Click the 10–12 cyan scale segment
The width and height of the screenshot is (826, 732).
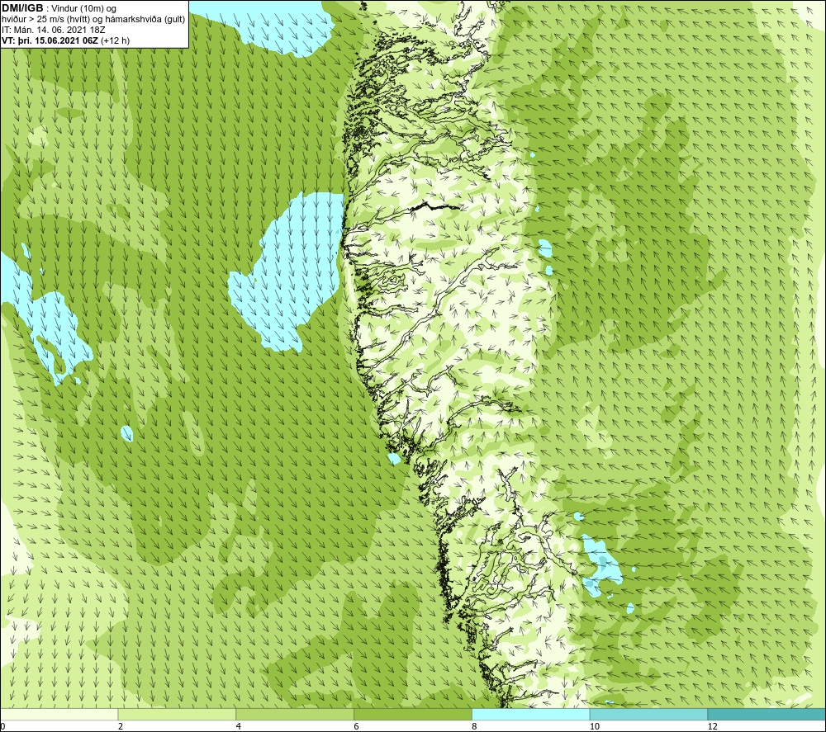649,714
